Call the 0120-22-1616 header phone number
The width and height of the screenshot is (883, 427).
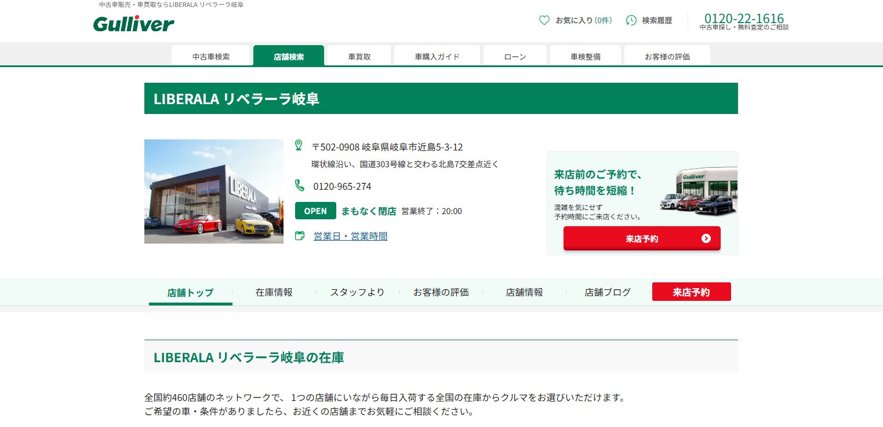click(744, 19)
